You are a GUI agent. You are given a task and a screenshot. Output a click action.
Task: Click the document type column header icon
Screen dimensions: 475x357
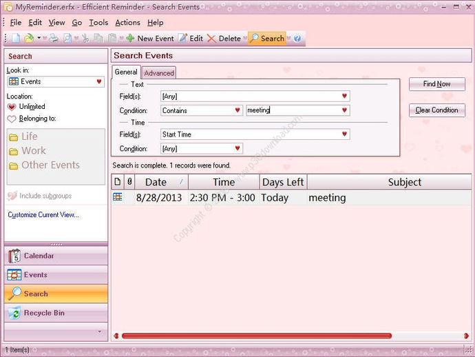118,182
